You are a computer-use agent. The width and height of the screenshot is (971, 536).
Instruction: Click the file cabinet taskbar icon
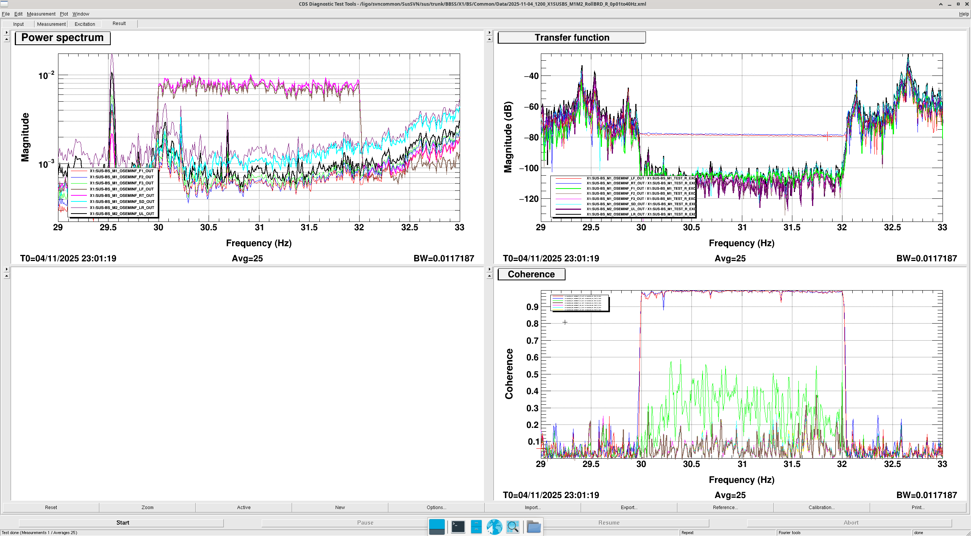pos(476,527)
